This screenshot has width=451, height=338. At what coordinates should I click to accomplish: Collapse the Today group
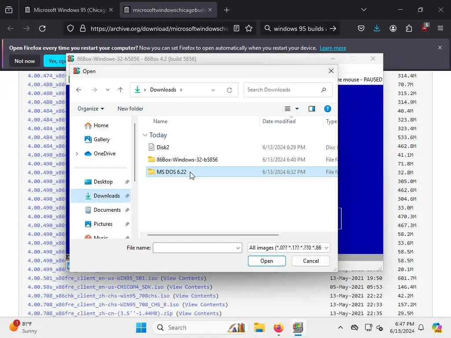pos(145,135)
